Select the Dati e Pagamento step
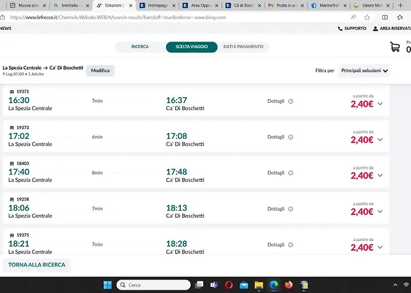This screenshot has height=293, width=411. [243, 47]
